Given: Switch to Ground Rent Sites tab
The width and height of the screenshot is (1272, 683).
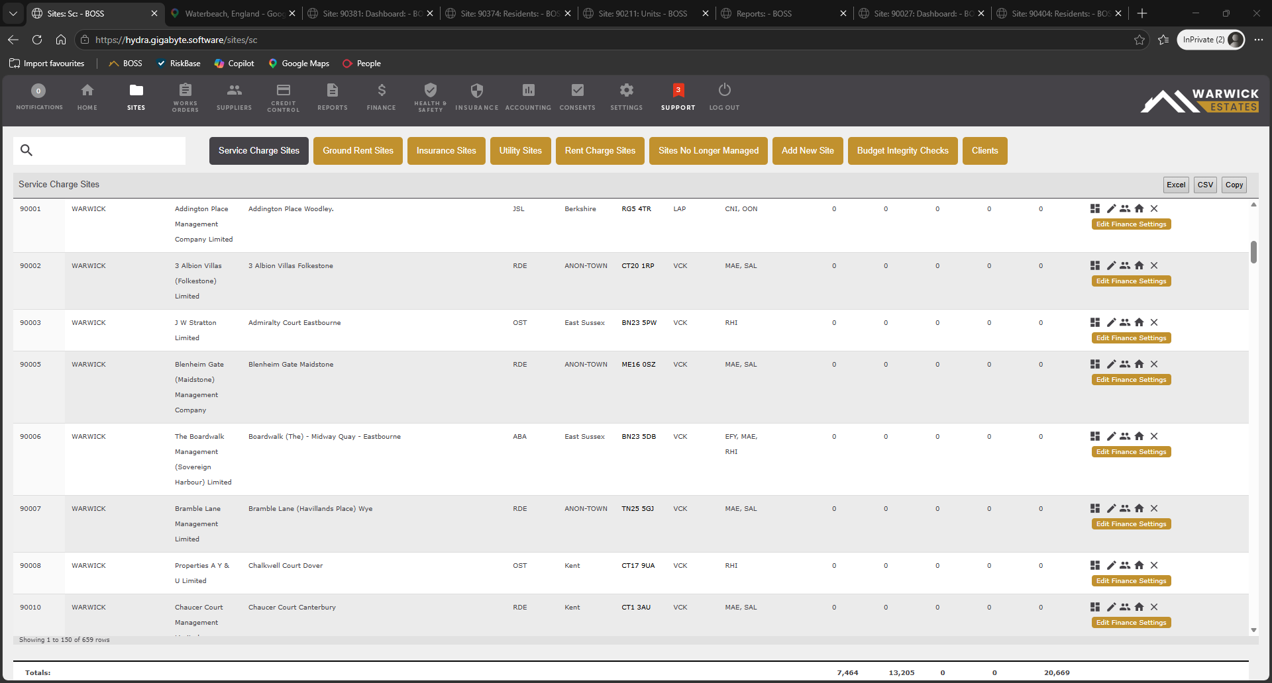Looking at the screenshot, I should [x=358, y=151].
